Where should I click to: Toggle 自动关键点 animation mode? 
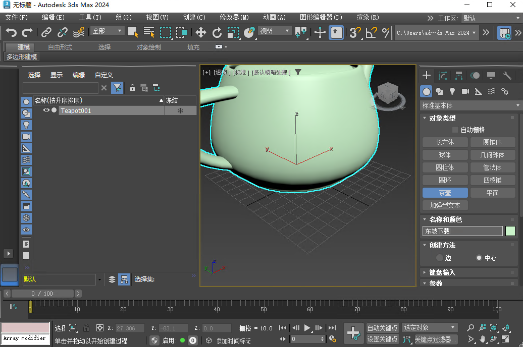[383, 327]
